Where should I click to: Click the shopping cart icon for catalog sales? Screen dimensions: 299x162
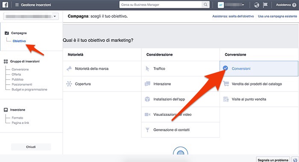226,84
